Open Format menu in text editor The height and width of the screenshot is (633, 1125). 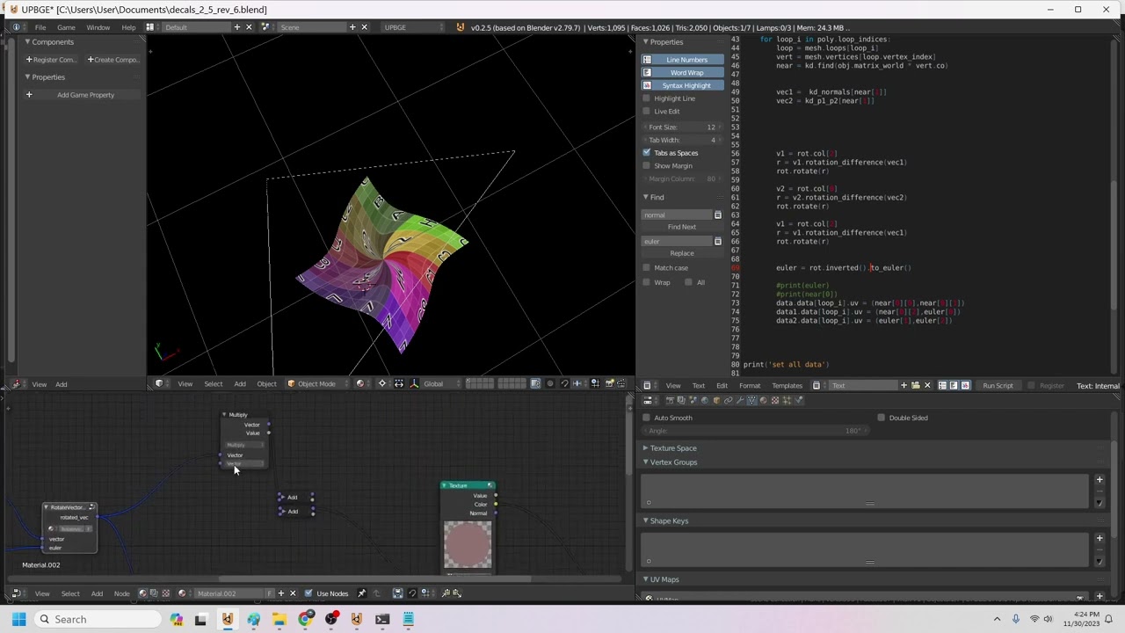pos(750,385)
